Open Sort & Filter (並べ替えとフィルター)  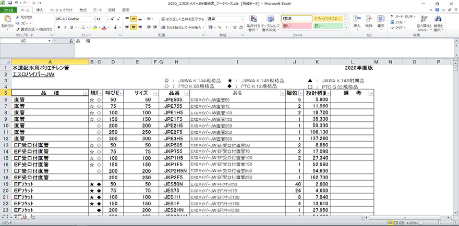point(424,23)
